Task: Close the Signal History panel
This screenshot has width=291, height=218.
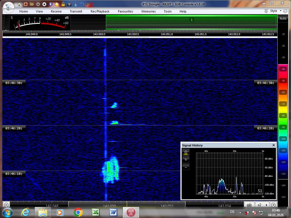Action: coord(274,145)
